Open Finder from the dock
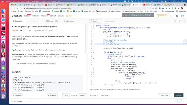 (x=3, y=11)
